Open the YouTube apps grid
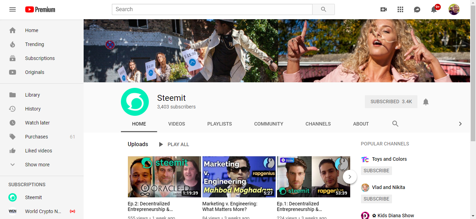476x219 pixels. [400, 9]
